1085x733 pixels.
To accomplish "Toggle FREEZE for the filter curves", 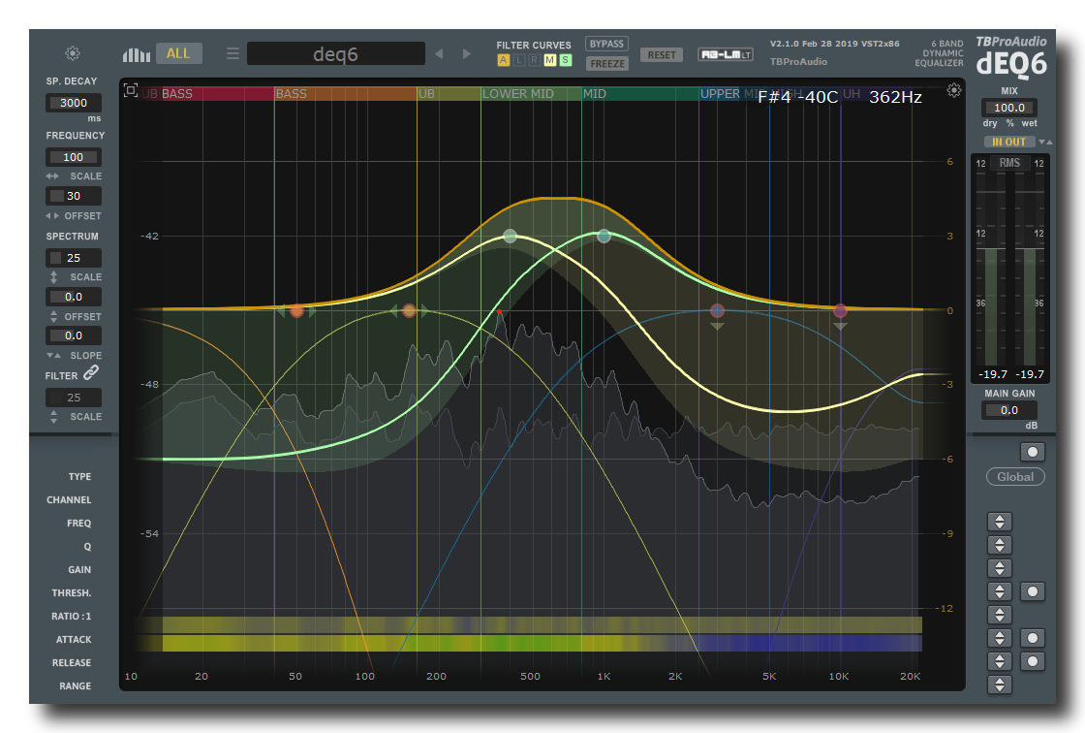I will click(x=606, y=64).
